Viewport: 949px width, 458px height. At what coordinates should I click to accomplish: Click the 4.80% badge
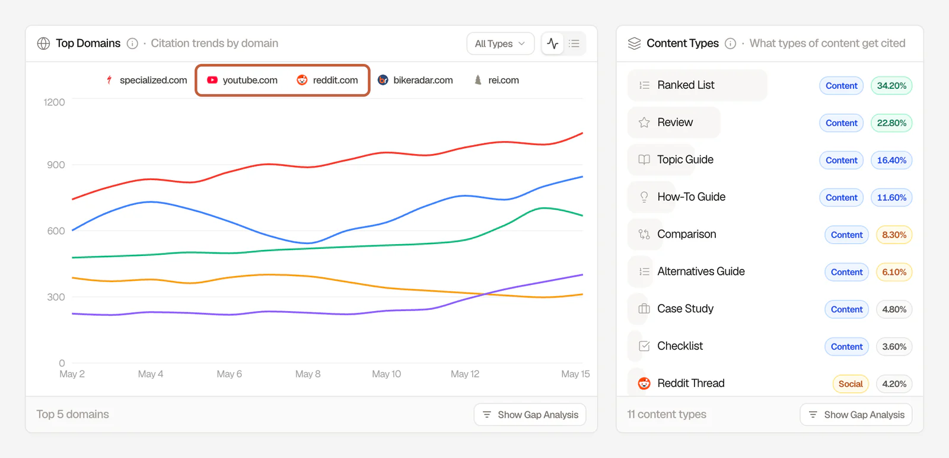click(x=894, y=309)
